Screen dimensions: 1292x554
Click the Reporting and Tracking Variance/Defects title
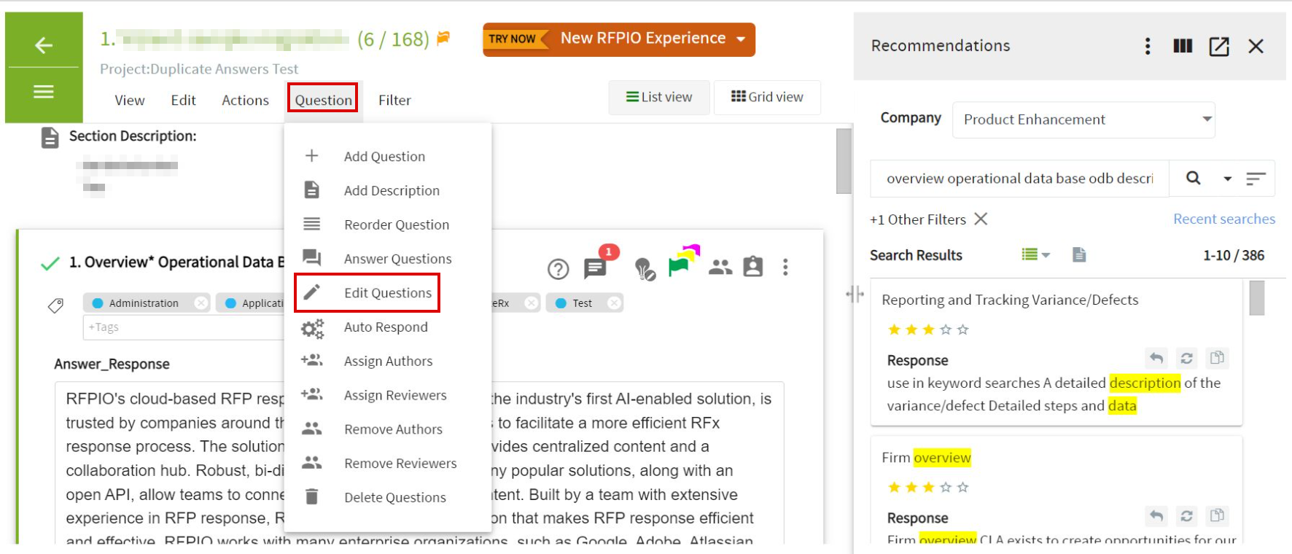point(1010,300)
